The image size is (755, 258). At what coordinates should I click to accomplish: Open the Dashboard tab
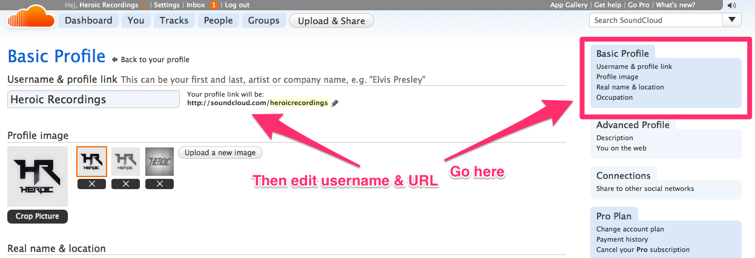pos(88,21)
